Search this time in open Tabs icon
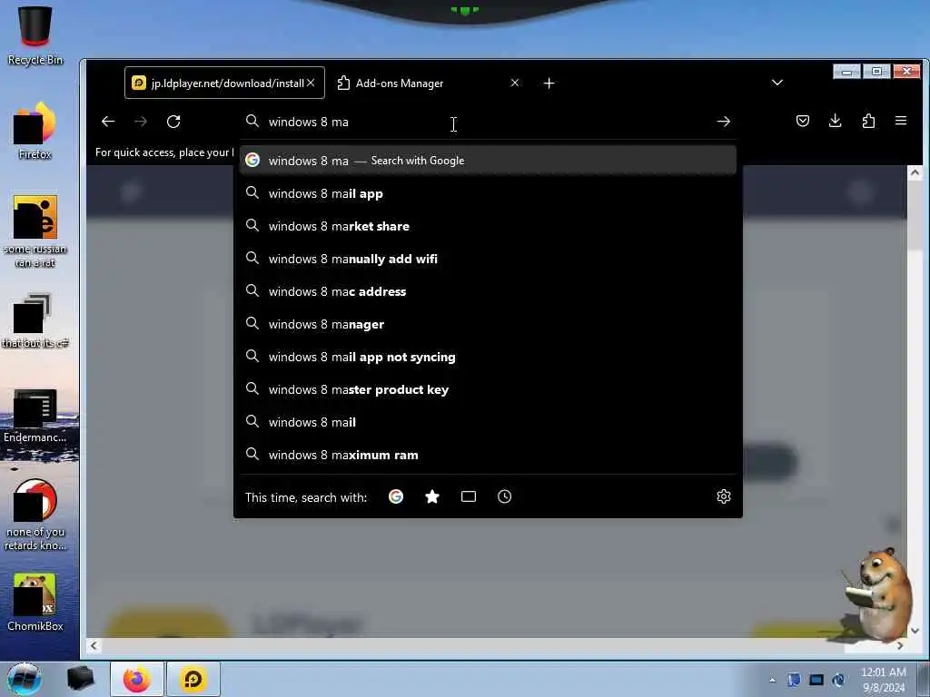 [x=469, y=496]
